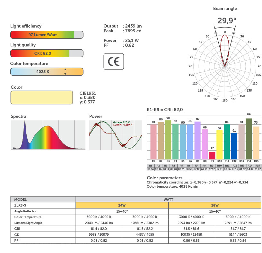
Task: Click the MODEL table header cell
Action: coord(43,199)
